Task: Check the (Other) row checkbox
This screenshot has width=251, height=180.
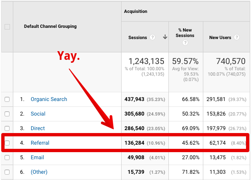Action: coord(7,172)
